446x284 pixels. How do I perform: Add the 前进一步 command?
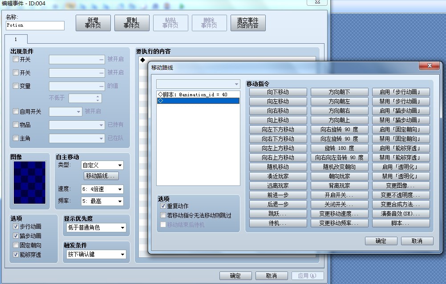coord(278,195)
